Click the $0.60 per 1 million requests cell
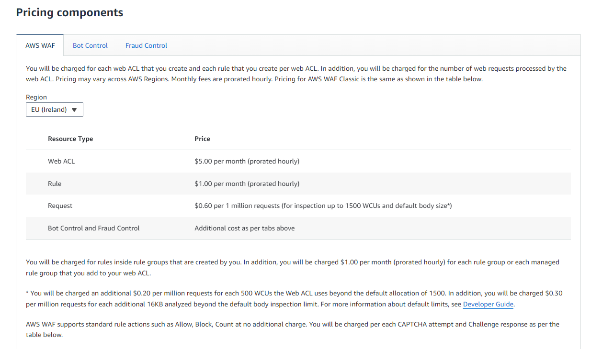 323,206
